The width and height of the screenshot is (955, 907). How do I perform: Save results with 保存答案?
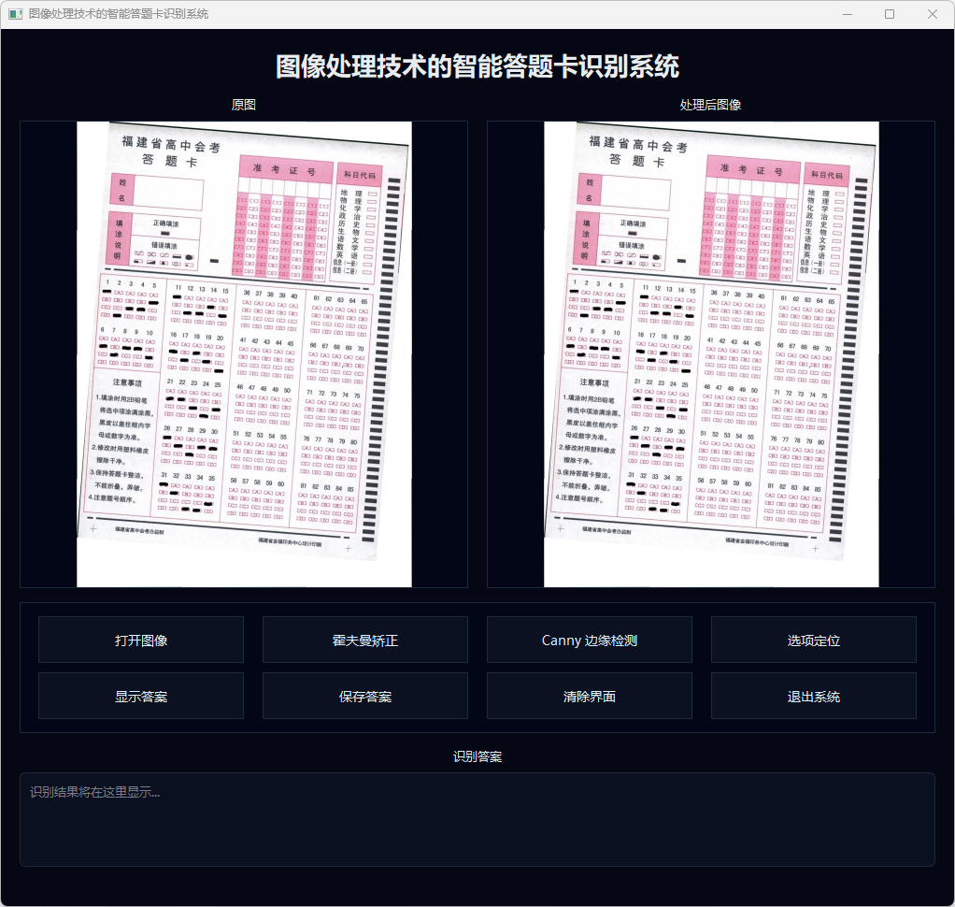tap(364, 697)
